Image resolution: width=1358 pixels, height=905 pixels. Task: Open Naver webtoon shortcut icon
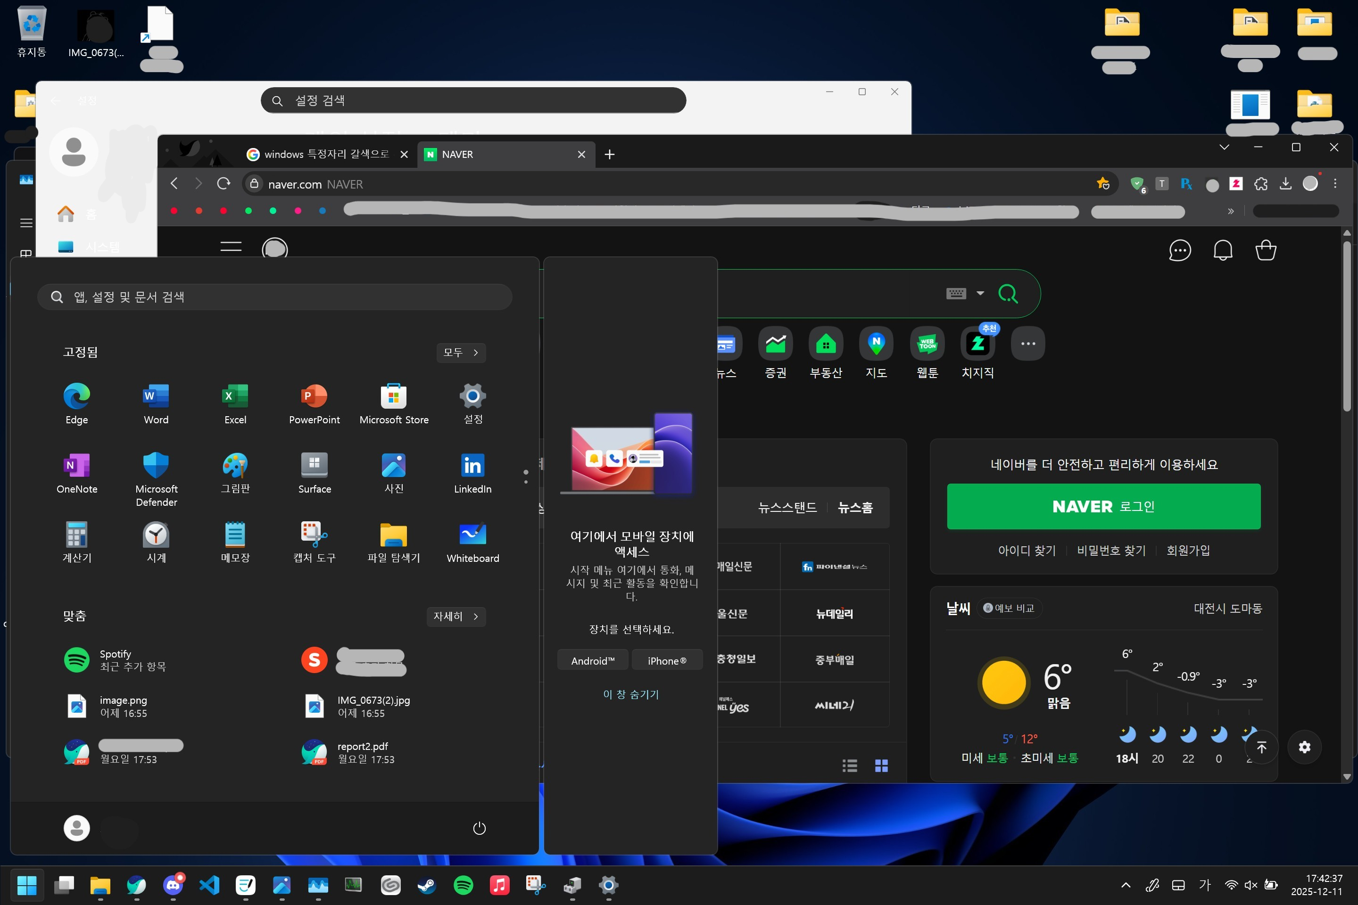click(x=927, y=353)
